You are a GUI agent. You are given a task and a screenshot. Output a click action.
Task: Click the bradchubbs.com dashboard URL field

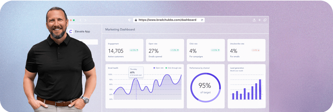[x=167, y=20]
